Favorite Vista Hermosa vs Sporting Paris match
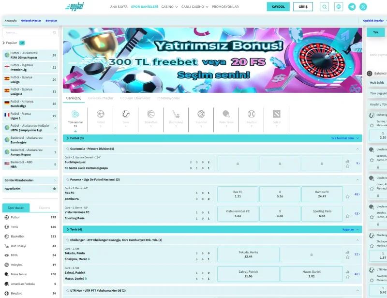The image size is (387, 298). 347,216
